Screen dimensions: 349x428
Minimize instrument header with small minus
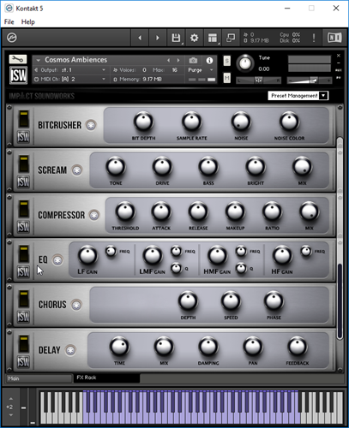coord(339,62)
